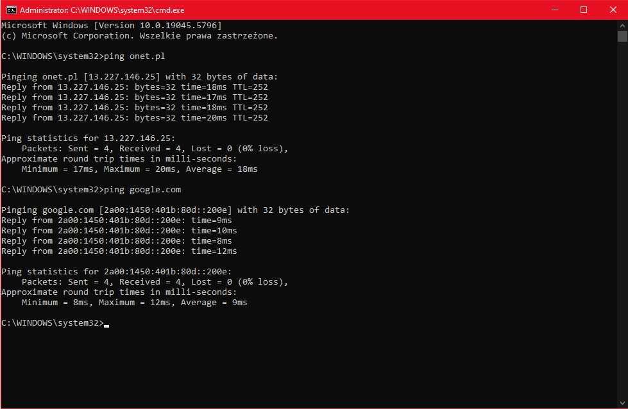This screenshot has width=628, height=409.
Task: Minimize the Command Prompt window
Action: pyautogui.click(x=554, y=10)
